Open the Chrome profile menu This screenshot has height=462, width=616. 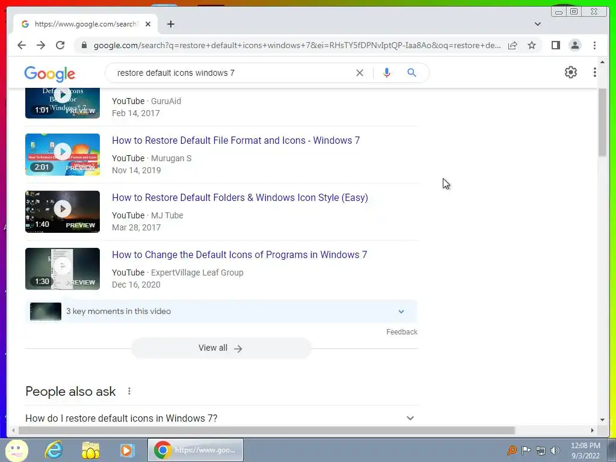[574, 45]
